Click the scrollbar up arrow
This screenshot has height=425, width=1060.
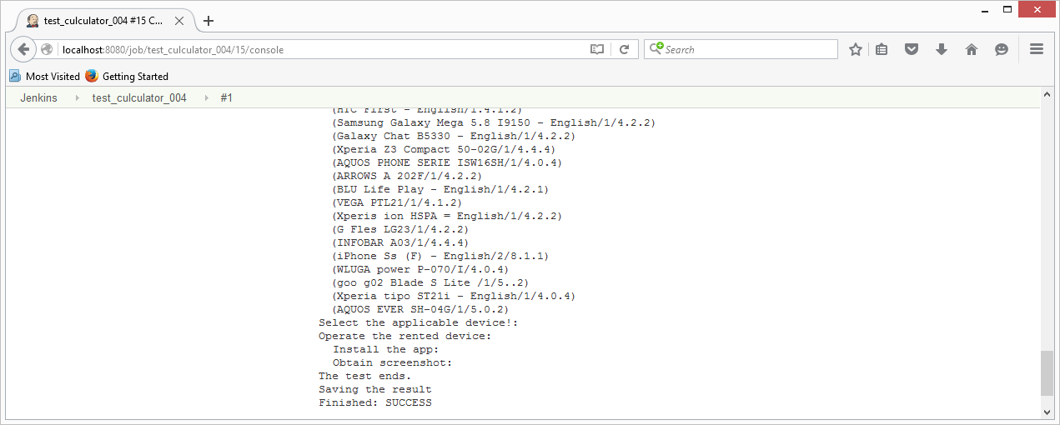[x=1047, y=92]
